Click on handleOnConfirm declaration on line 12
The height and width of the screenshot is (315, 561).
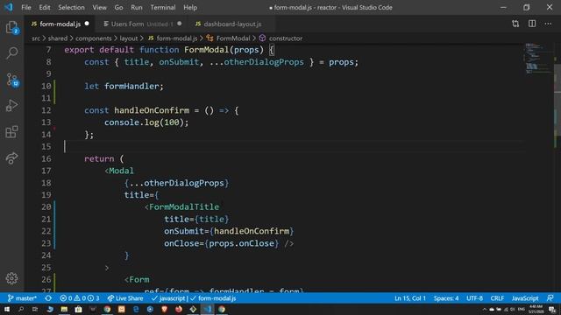click(x=152, y=110)
